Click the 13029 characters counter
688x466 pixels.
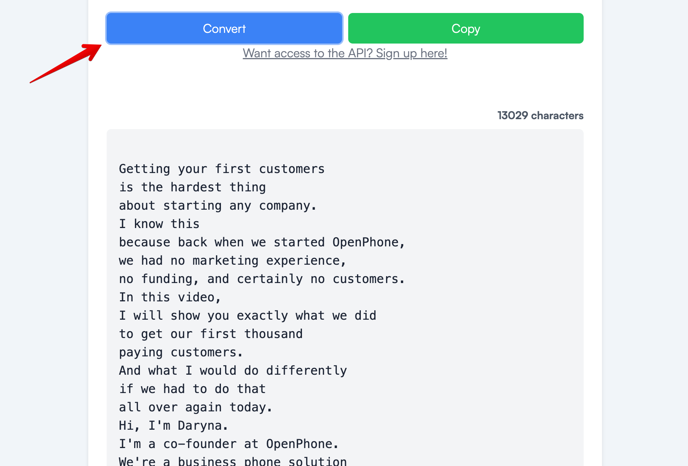(540, 115)
